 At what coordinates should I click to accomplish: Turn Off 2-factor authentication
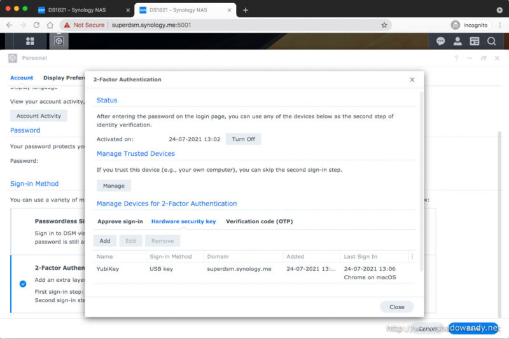pyautogui.click(x=243, y=139)
